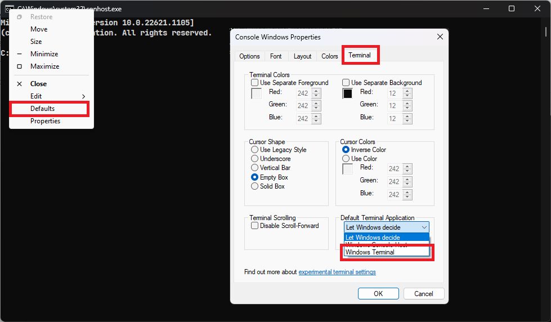The image size is (551, 322).
Task: Switch to the Colors tab
Action: pos(329,56)
